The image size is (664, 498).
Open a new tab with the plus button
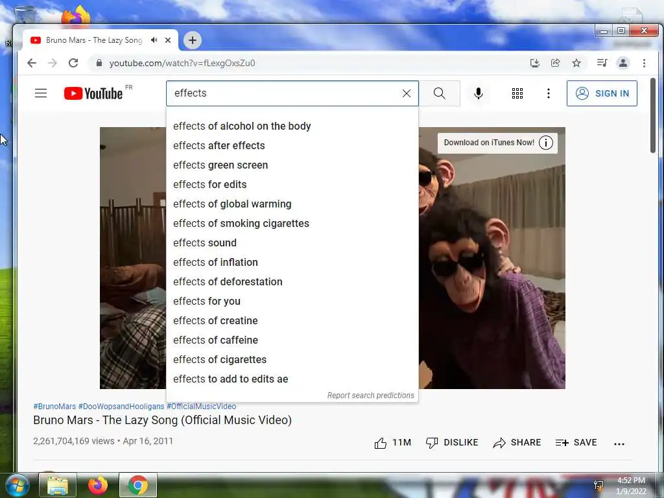pos(193,40)
